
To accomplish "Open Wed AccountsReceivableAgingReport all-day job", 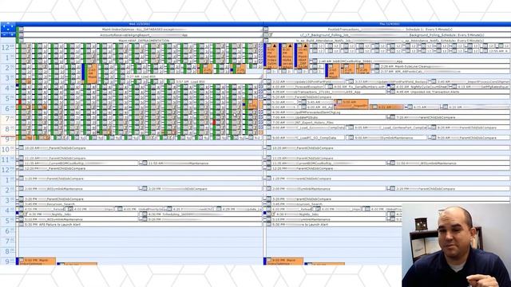I will point(141,35).
